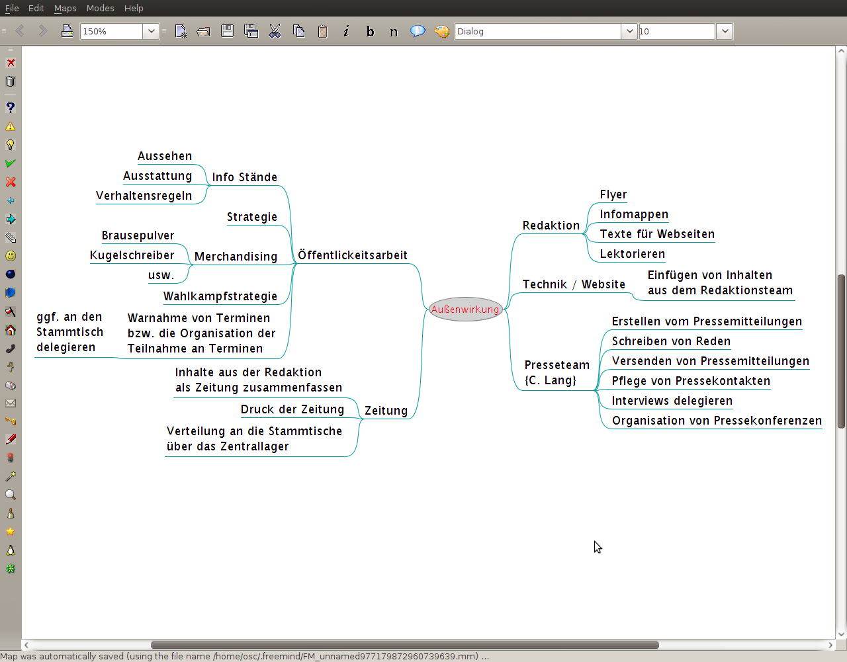The width and height of the screenshot is (847, 662).
Task: Toggle normal font style button
Action: 394,31
